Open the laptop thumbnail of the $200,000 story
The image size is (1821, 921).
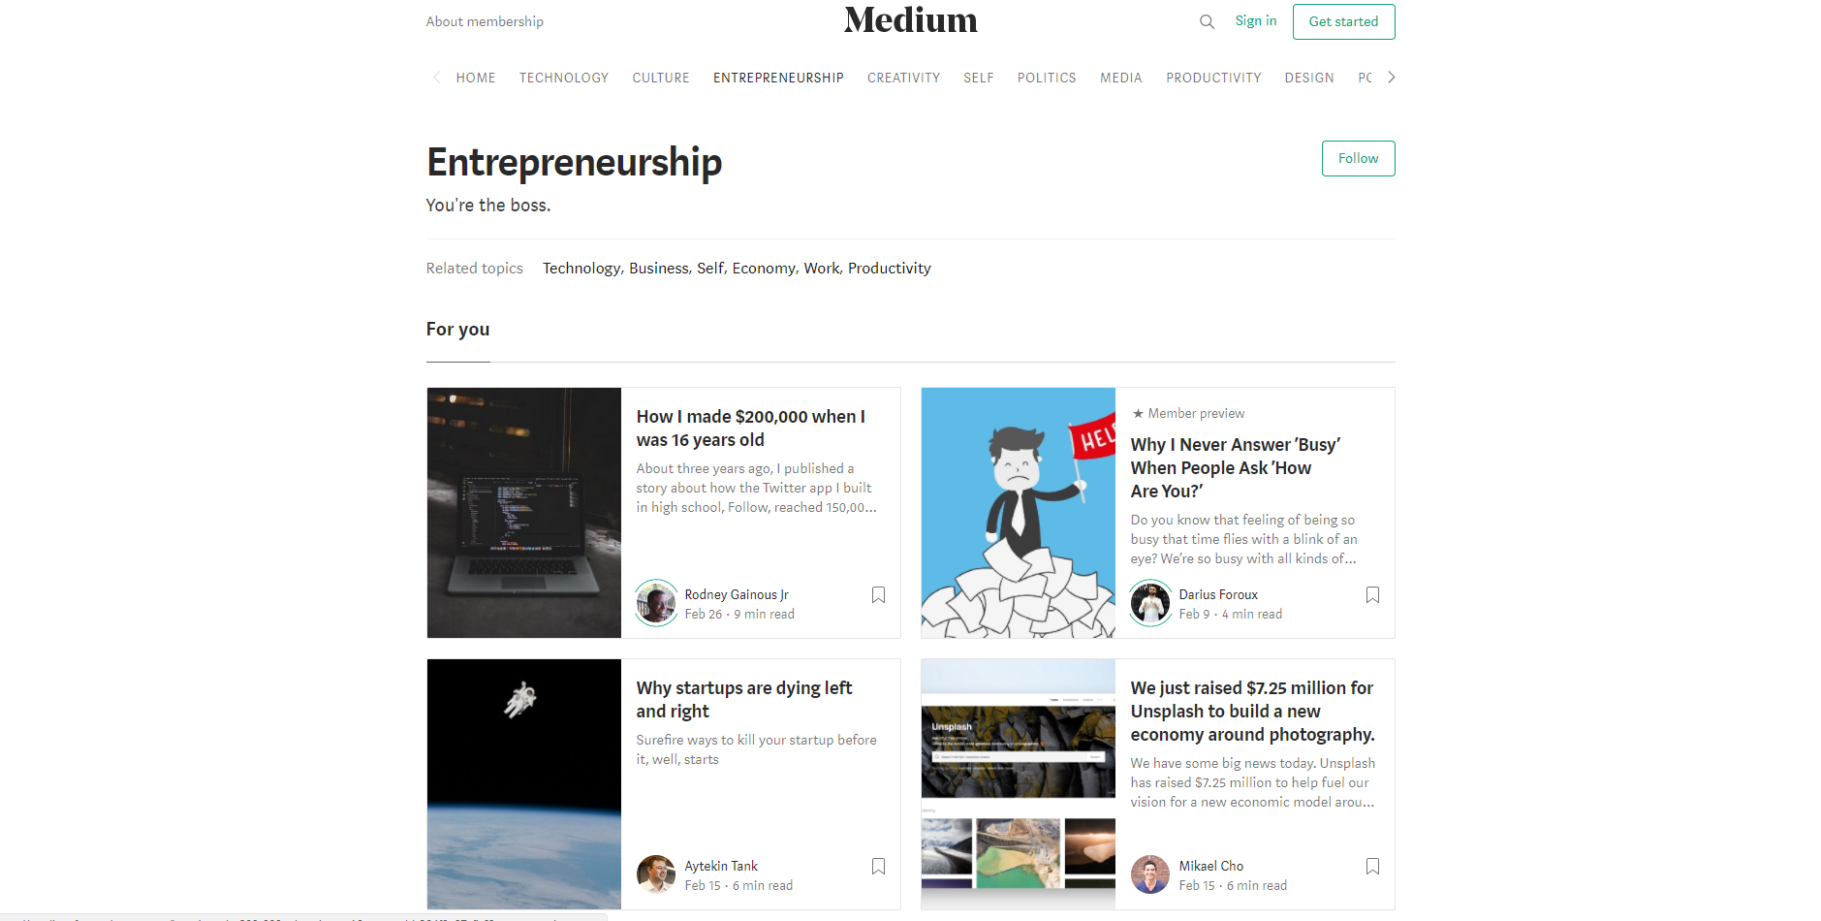tap(524, 513)
